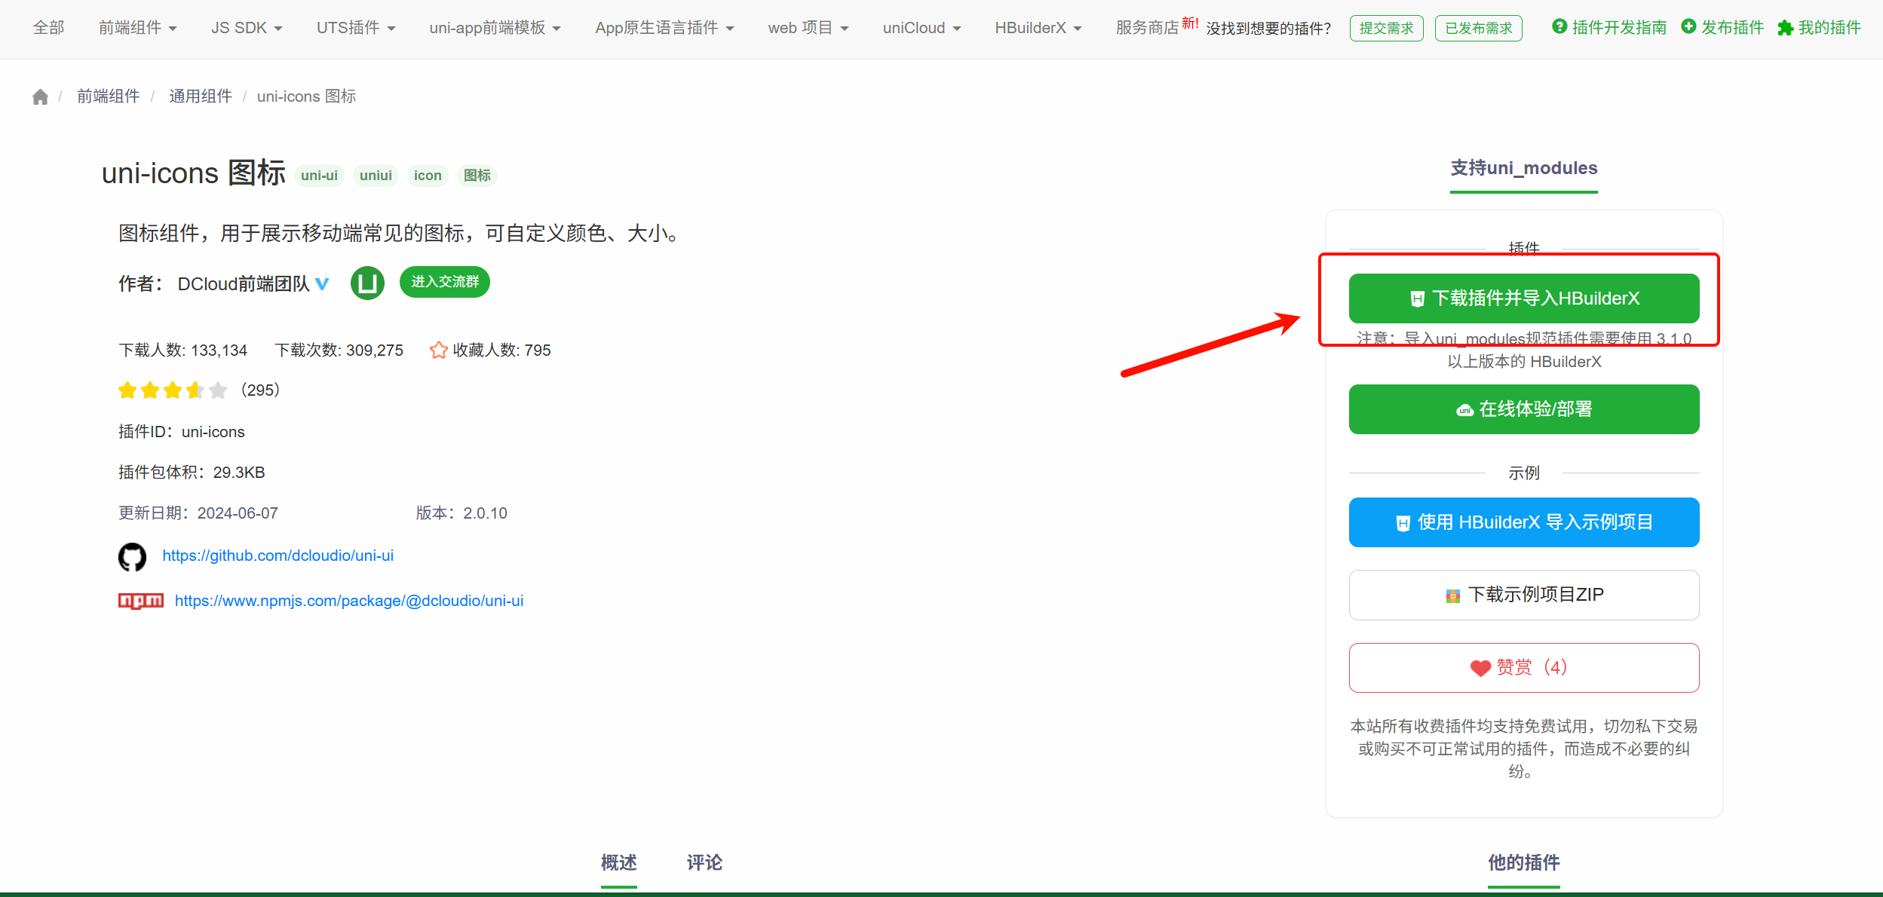The width and height of the screenshot is (1883, 897).
Task: Click the blue V verified badge
Action: [322, 283]
